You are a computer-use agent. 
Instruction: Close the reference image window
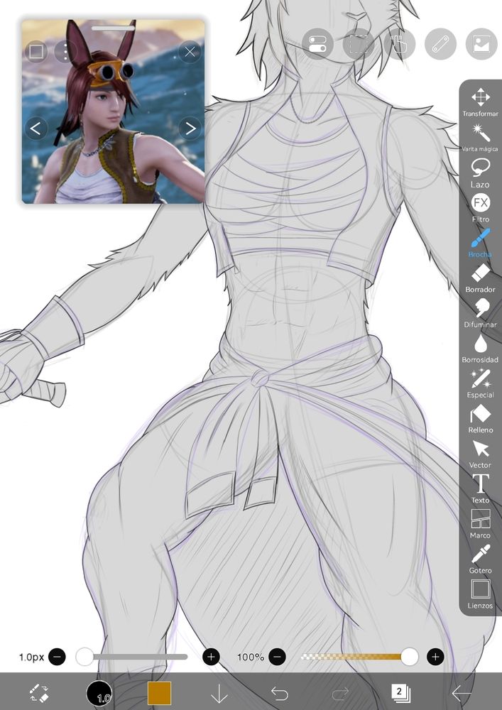190,52
